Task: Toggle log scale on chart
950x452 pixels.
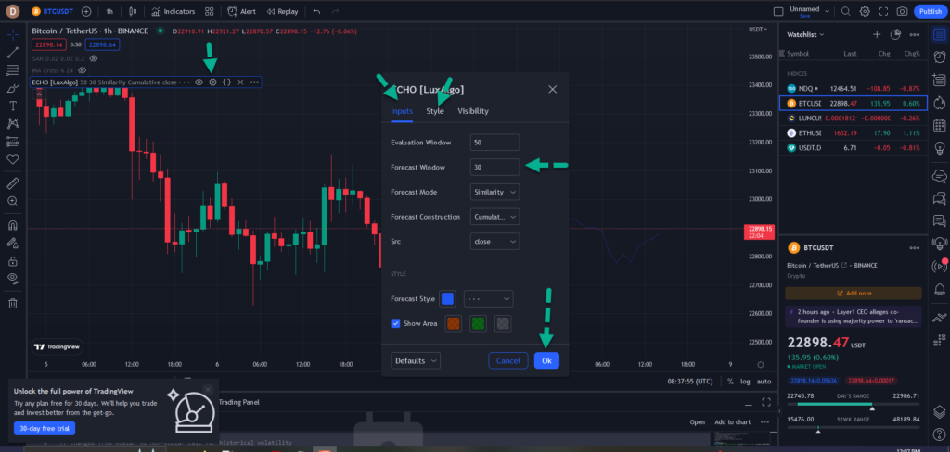Action: tap(745, 382)
